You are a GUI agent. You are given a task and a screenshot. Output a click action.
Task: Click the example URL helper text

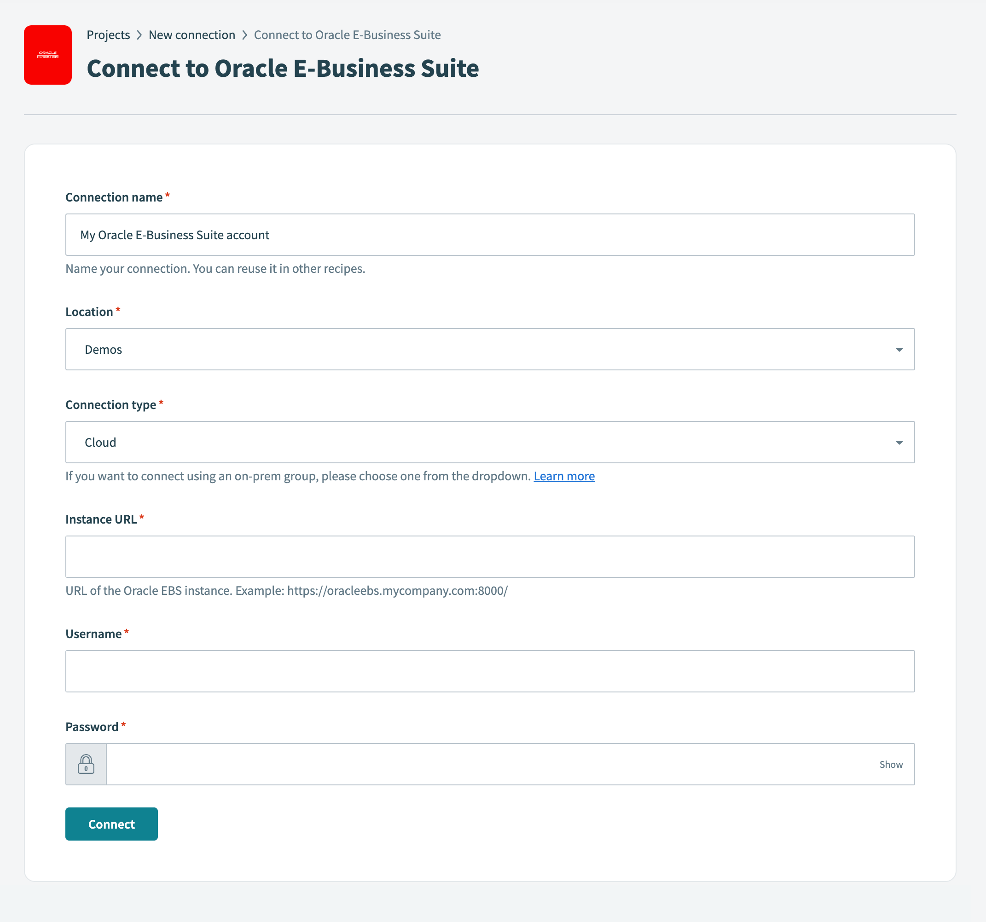(x=287, y=590)
